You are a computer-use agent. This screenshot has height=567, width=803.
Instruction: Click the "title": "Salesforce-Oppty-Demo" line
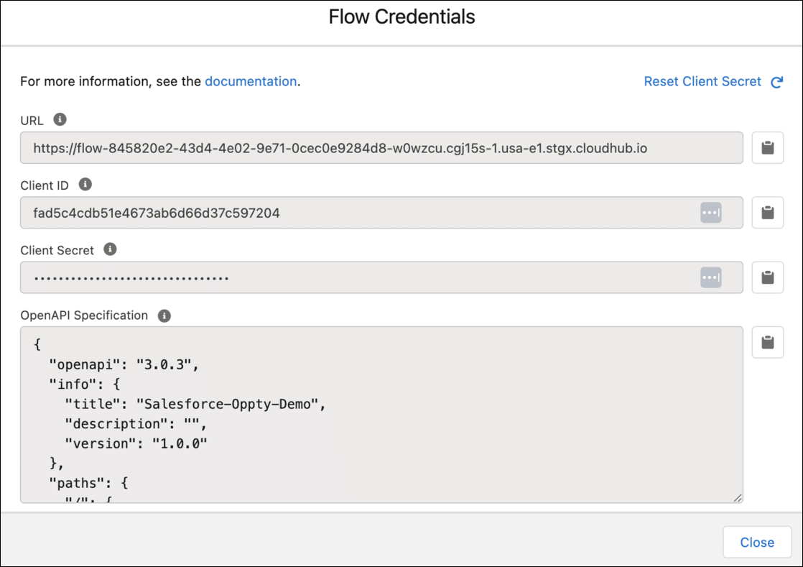[x=195, y=404]
